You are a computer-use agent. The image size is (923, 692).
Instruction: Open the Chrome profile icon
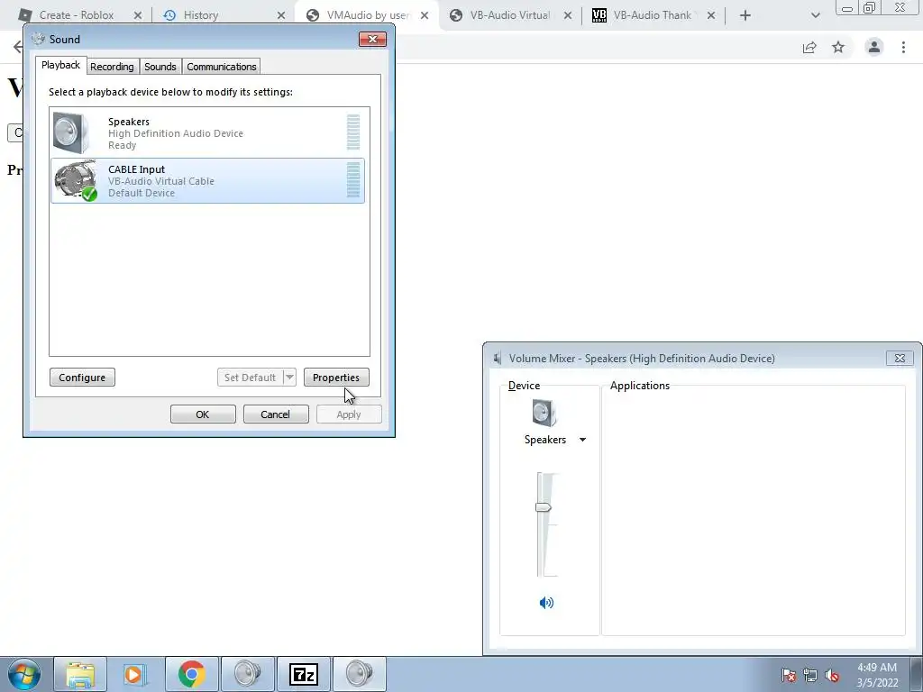pyautogui.click(x=874, y=47)
